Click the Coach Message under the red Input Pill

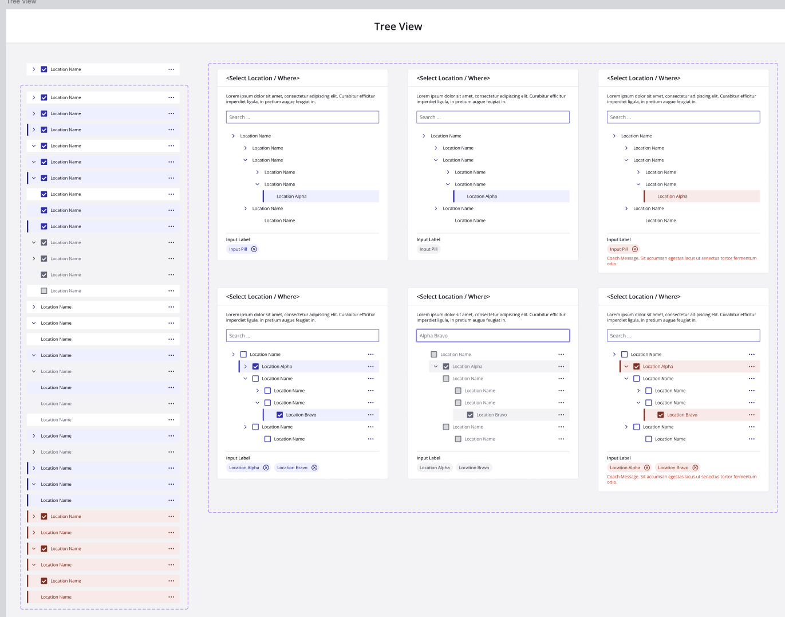point(682,261)
